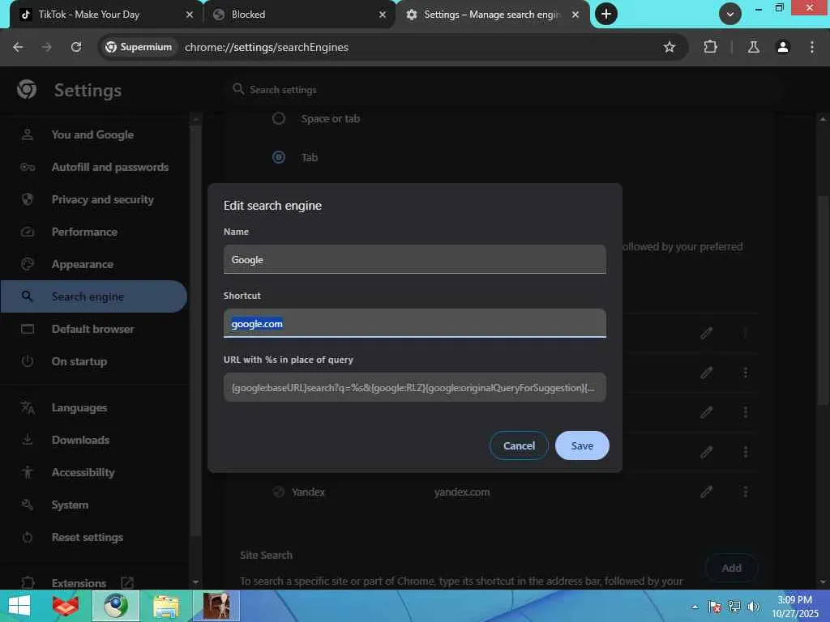
Task: Open the Action Center flag tray icon
Action: 714,607
